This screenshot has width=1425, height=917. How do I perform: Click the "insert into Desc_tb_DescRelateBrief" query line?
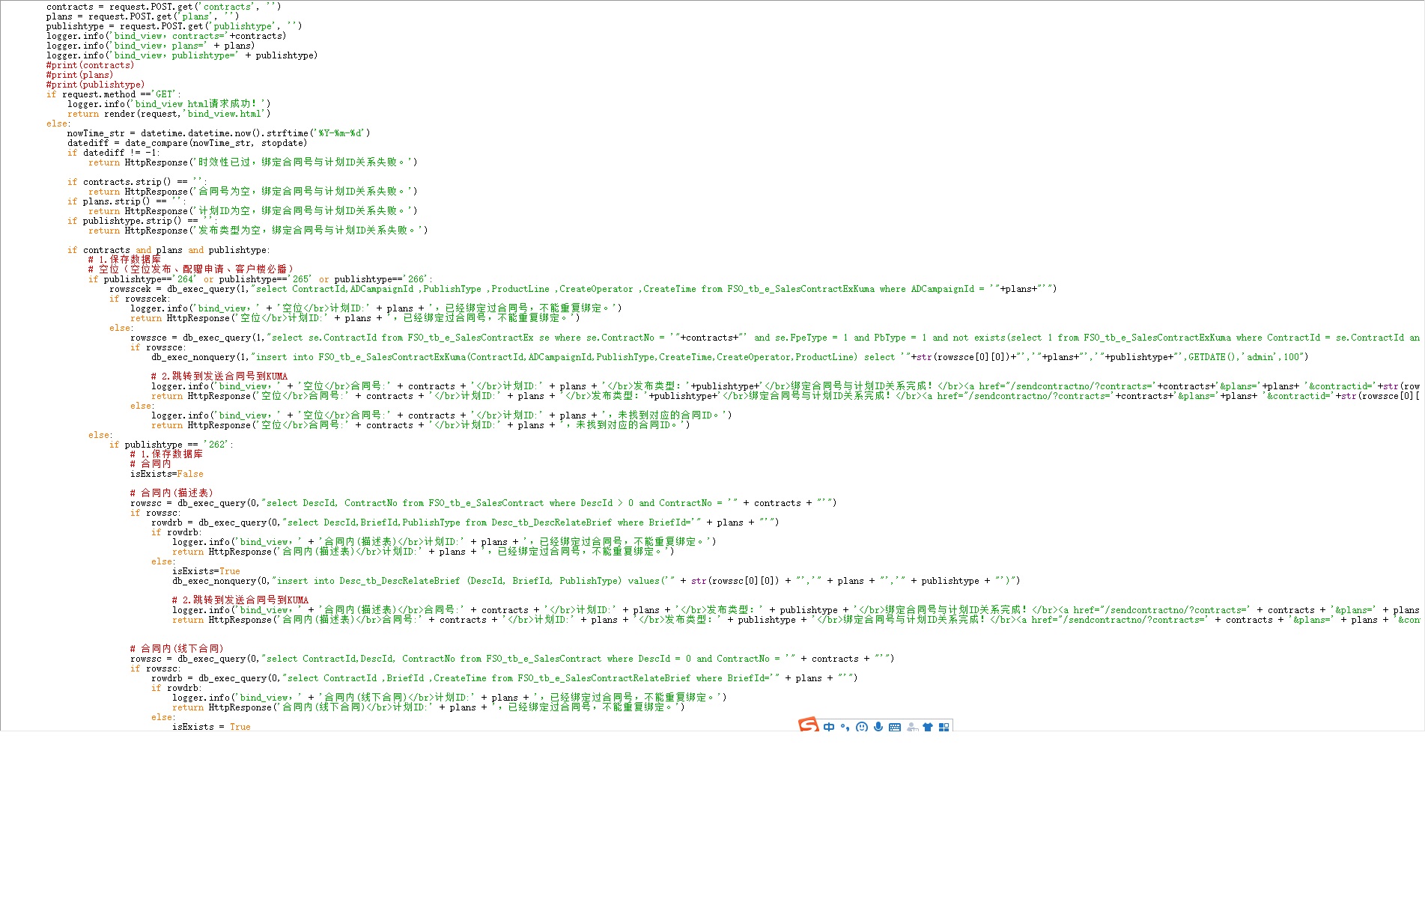coord(596,581)
